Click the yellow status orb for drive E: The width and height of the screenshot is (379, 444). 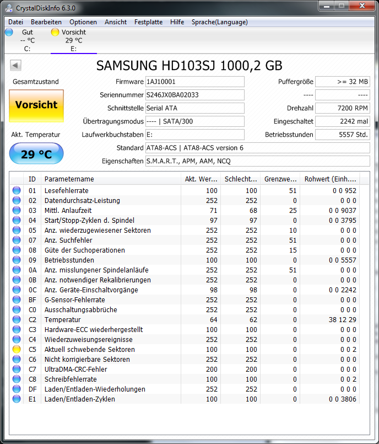tap(55, 32)
